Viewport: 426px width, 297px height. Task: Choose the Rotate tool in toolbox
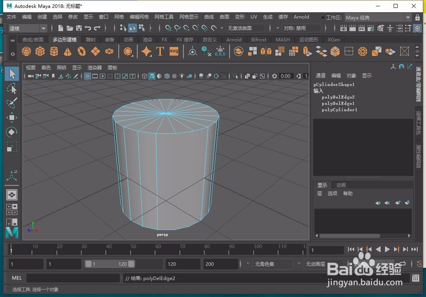(12, 132)
